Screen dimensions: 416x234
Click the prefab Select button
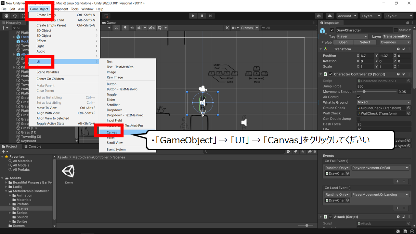[365, 42]
